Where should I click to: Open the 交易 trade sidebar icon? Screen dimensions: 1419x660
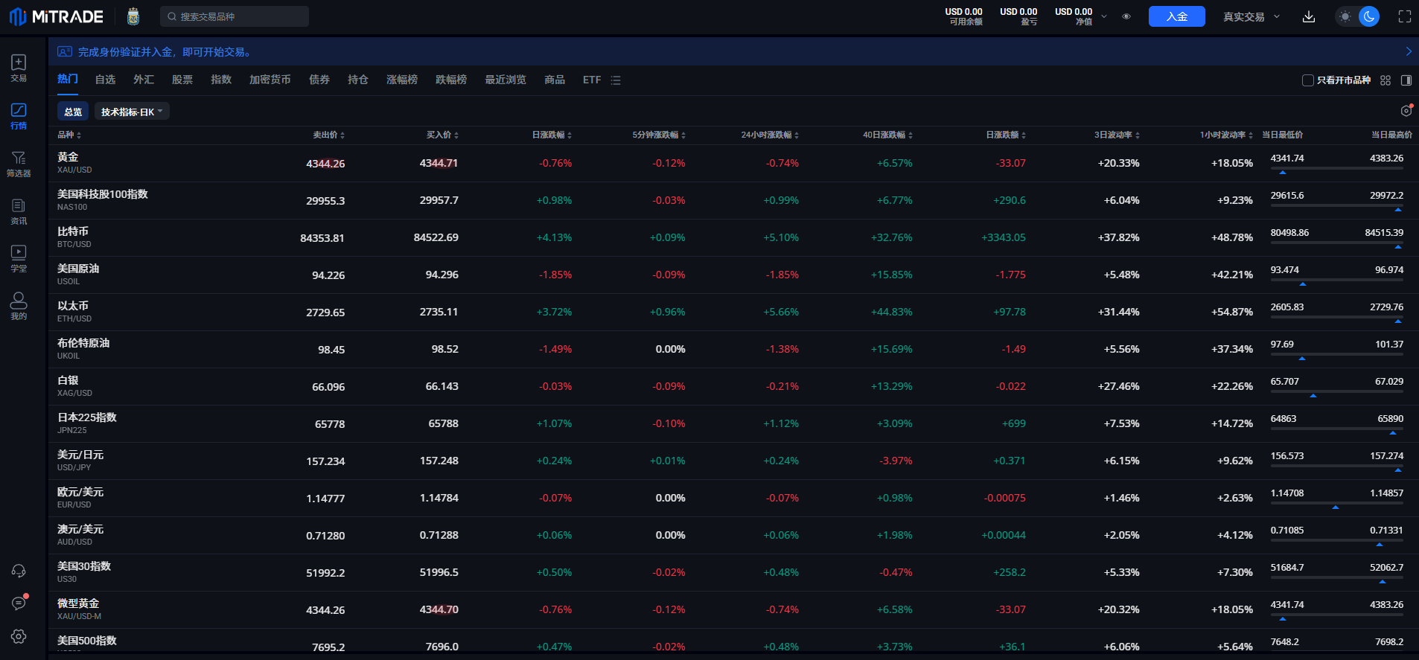pyautogui.click(x=19, y=68)
